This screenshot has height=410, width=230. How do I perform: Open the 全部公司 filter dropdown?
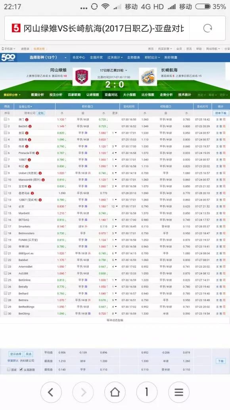[x=25, y=107]
